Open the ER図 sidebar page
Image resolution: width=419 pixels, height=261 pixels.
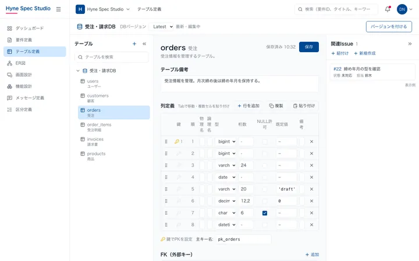coord(35,63)
